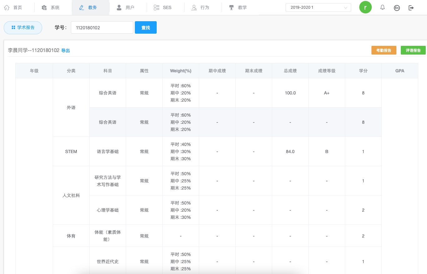This screenshot has height=274, width=427.
Task: Click the user silhouette icon
Action: [x=119, y=7]
